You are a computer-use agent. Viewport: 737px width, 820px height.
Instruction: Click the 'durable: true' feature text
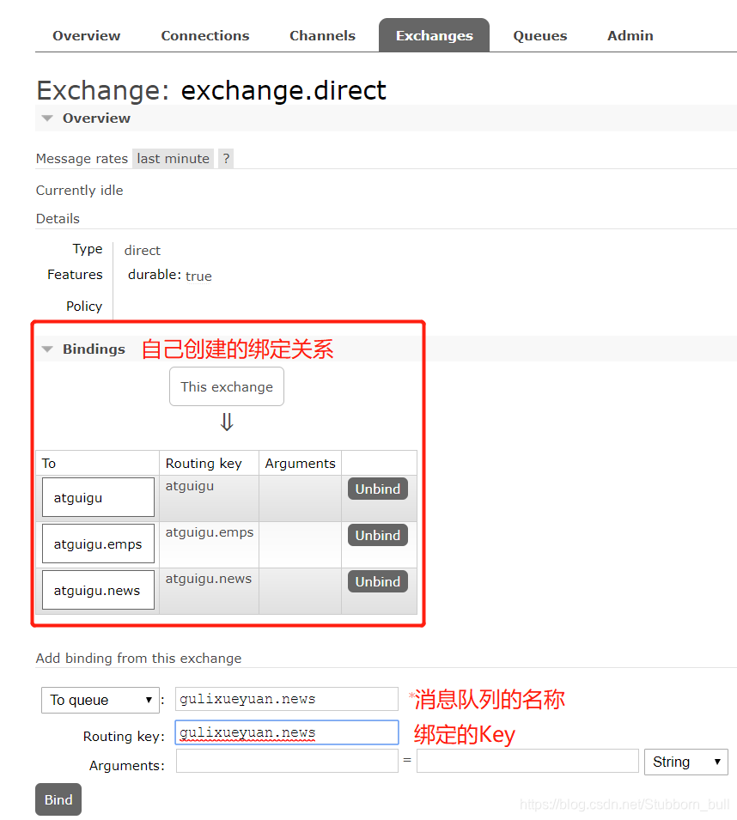click(170, 275)
